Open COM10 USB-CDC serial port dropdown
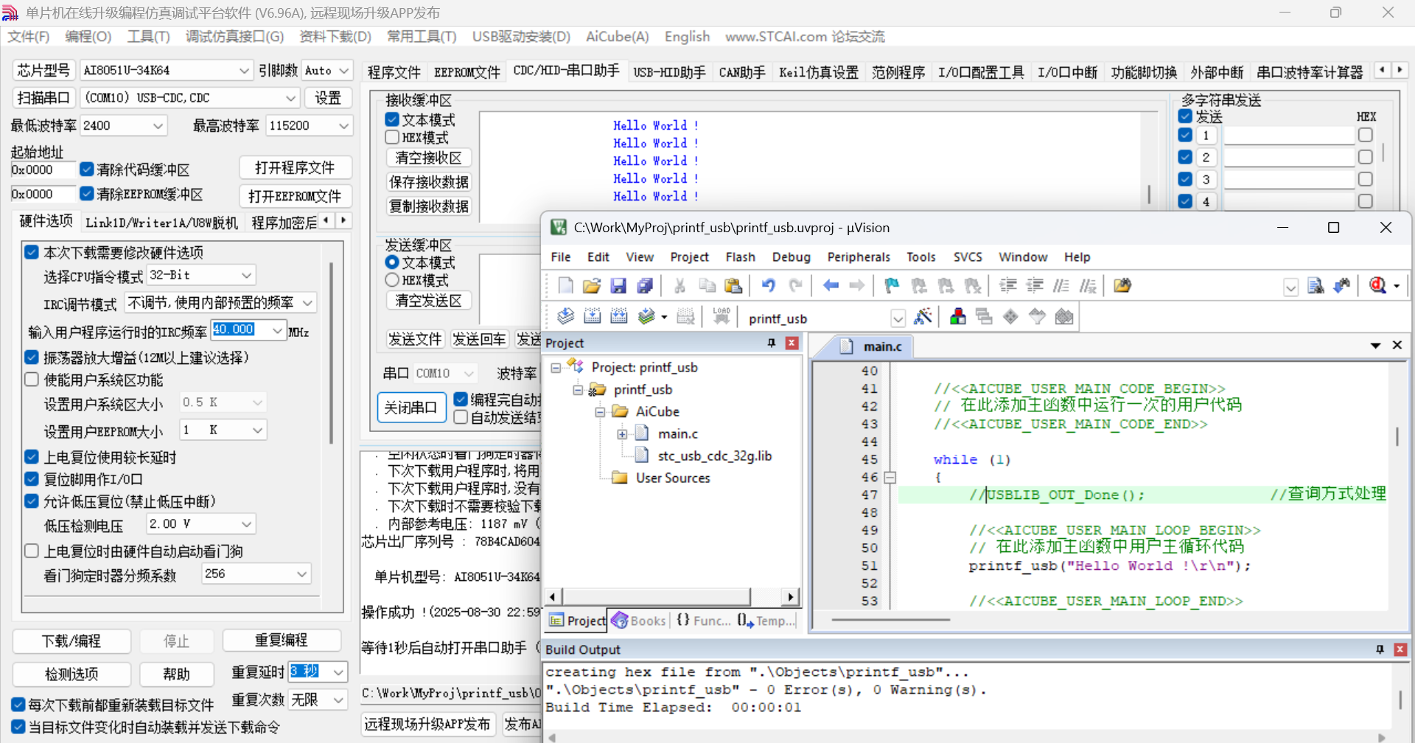Screen dimensions: 1415x743 click(x=290, y=98)
